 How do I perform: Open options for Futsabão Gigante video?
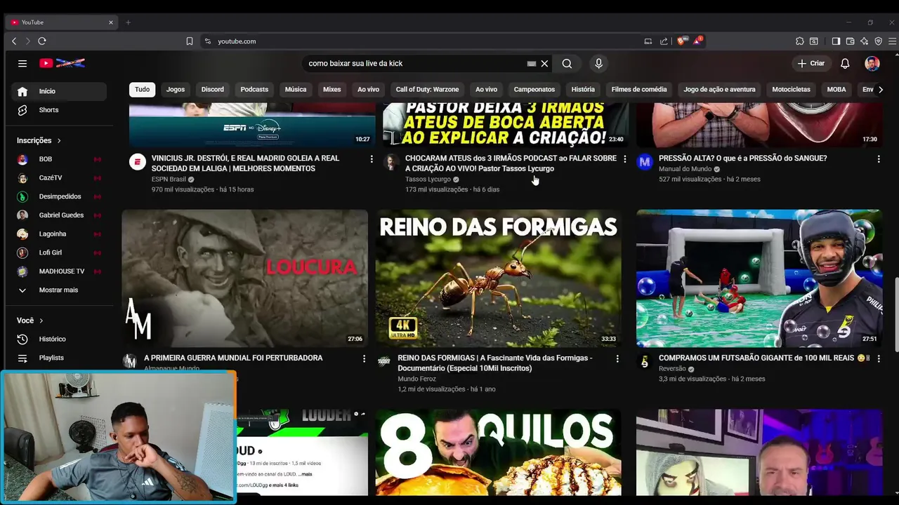[879, 359]
